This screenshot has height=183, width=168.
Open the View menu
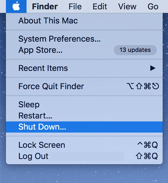(127, 6)
